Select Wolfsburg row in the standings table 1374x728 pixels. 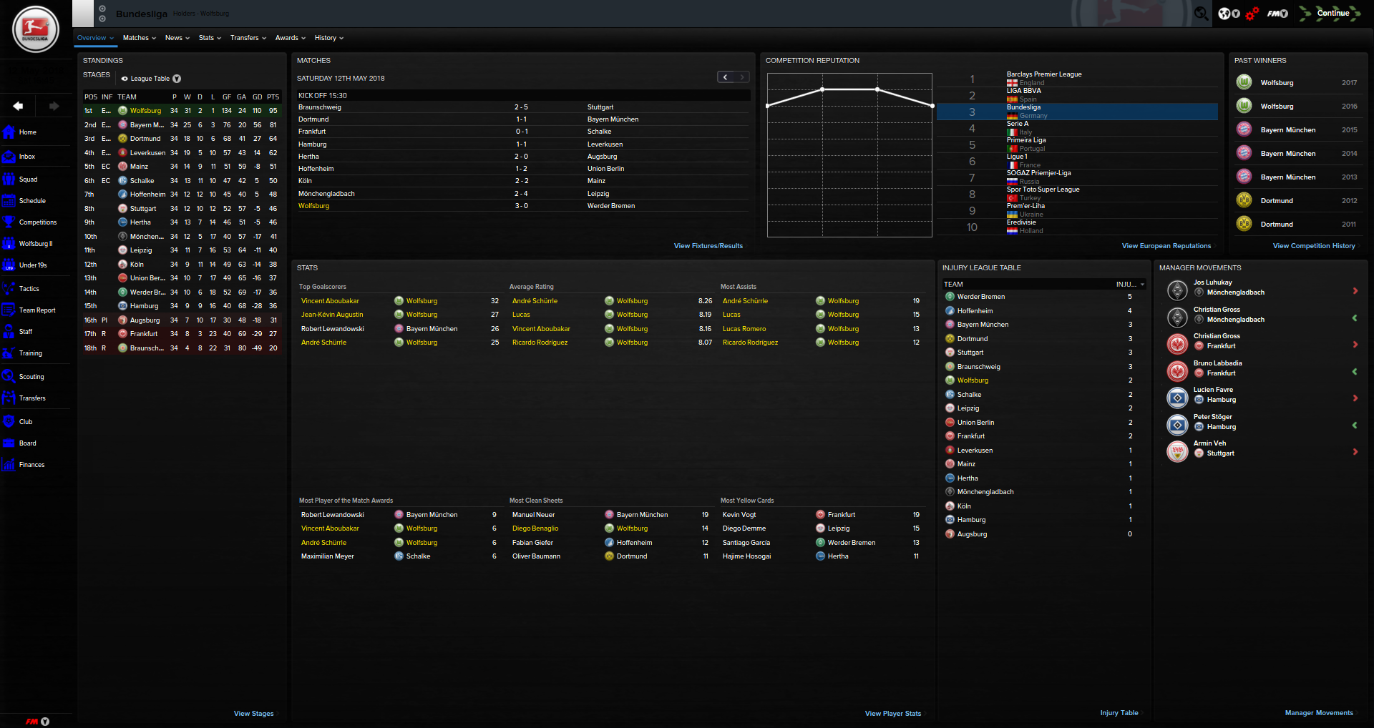click(182, 111)
